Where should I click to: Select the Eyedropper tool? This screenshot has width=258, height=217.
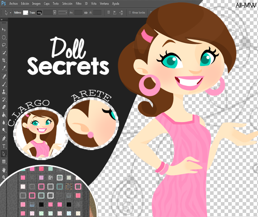[x=4, y=68]
